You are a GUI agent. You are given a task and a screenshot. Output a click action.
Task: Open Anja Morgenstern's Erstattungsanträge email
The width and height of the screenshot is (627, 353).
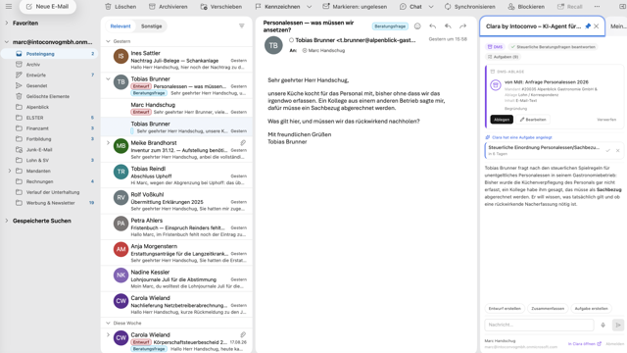(176, 253)
